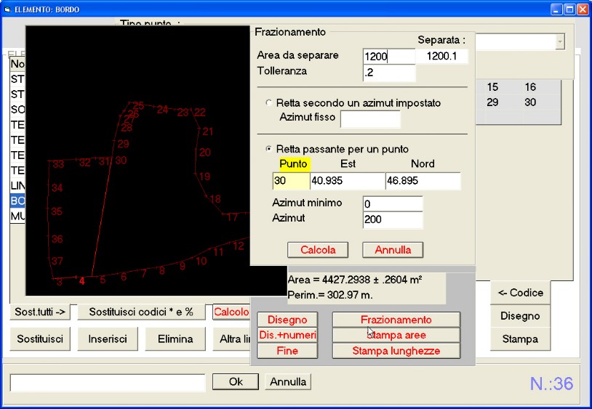The width and height of the screenshot is (592, 409).
Task: Click table cell 30 in grid
Action: (x=530, y=102)
